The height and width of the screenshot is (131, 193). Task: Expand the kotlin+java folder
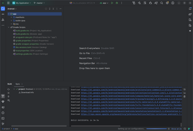(11, 21)
